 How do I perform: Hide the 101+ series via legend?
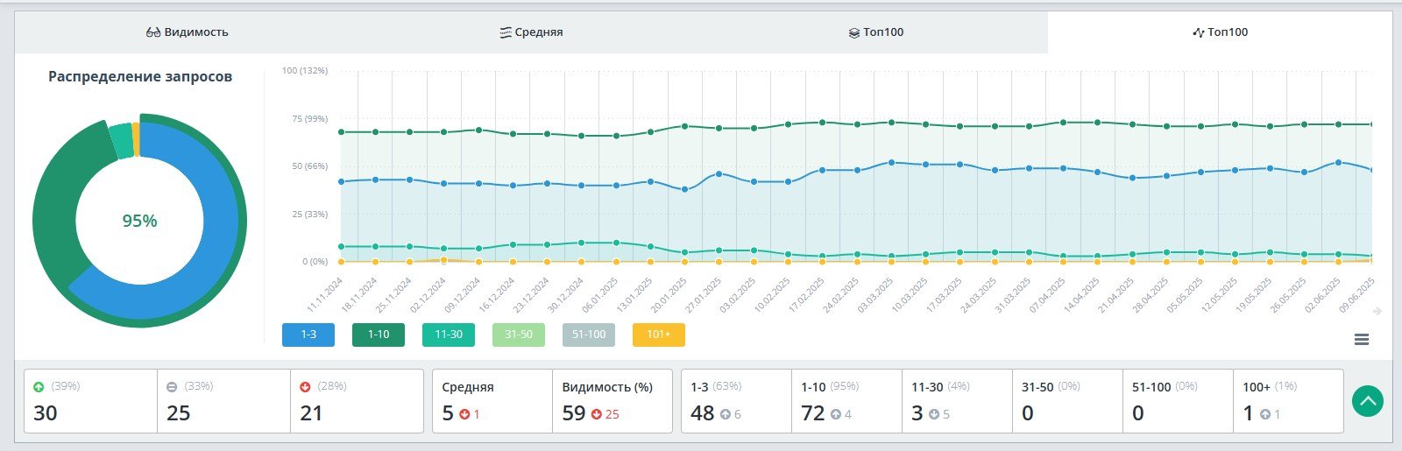click(x=659, y=335)
